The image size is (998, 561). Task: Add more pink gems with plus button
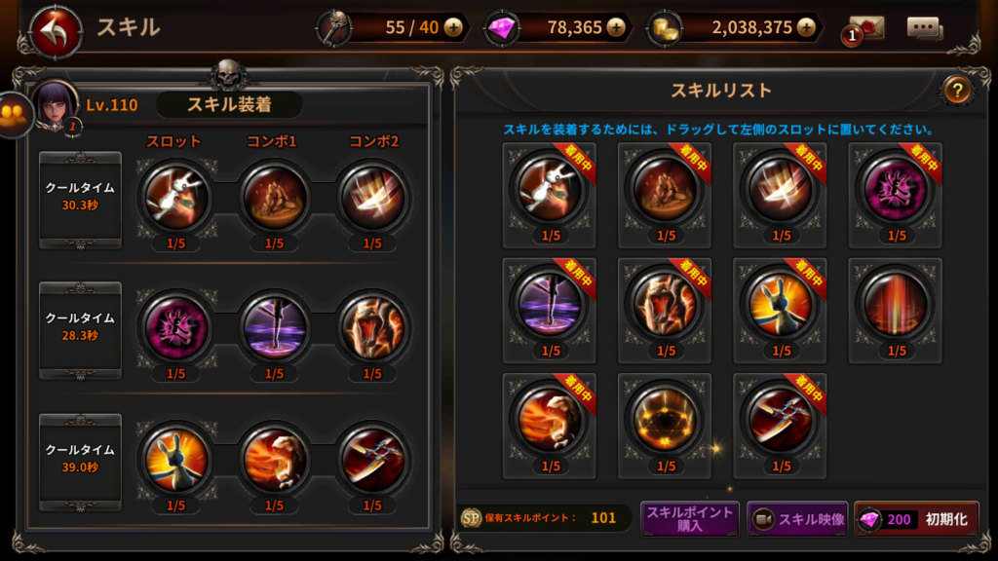click(616, 27)
